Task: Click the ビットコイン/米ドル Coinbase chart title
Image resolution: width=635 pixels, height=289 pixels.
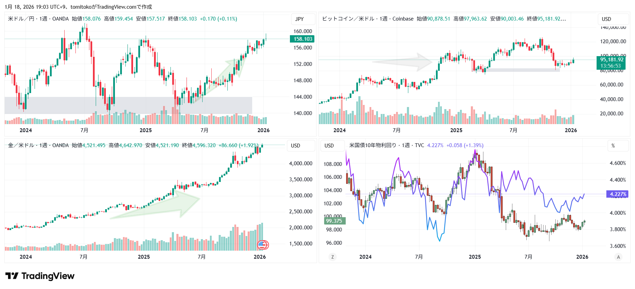Action: tap(367, 19)
